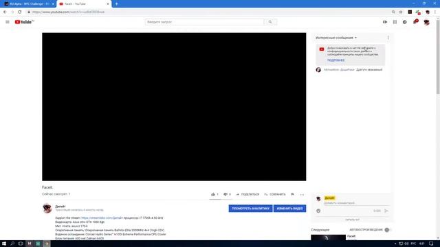Click the edit video blue button

click(289, 209)
